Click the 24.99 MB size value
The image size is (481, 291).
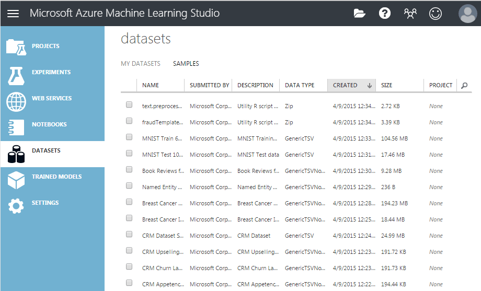(393, 236)
